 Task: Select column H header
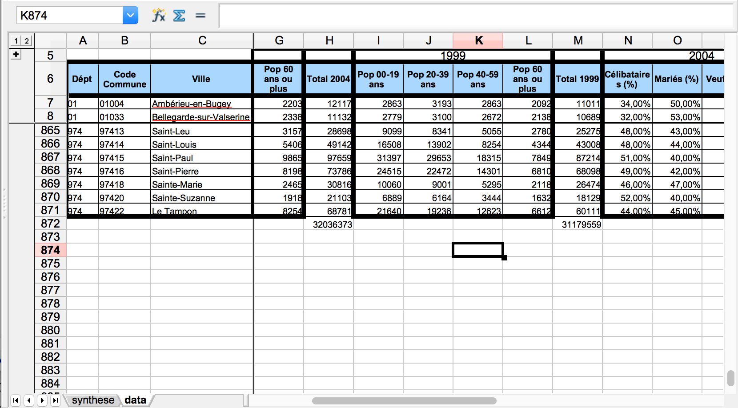point(329,40)
